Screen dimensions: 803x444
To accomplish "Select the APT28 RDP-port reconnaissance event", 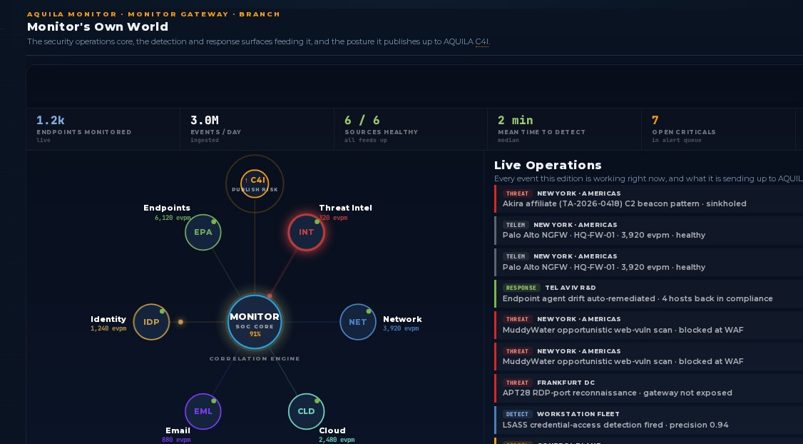I will click(x=648, y=388).
